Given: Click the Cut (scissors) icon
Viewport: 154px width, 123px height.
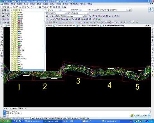Looking at the screenshot, I should coord(20,7).
